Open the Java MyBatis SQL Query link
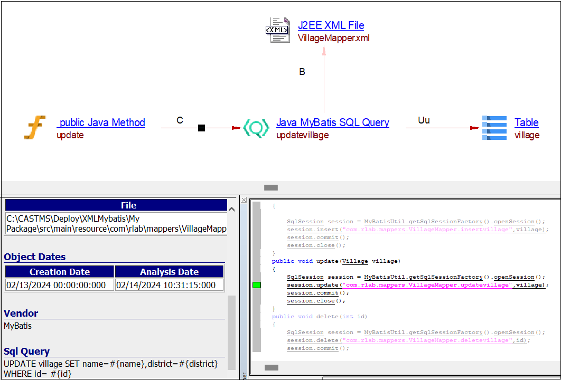The width and height of the screenshot is (561, 380). click(332, 122)
